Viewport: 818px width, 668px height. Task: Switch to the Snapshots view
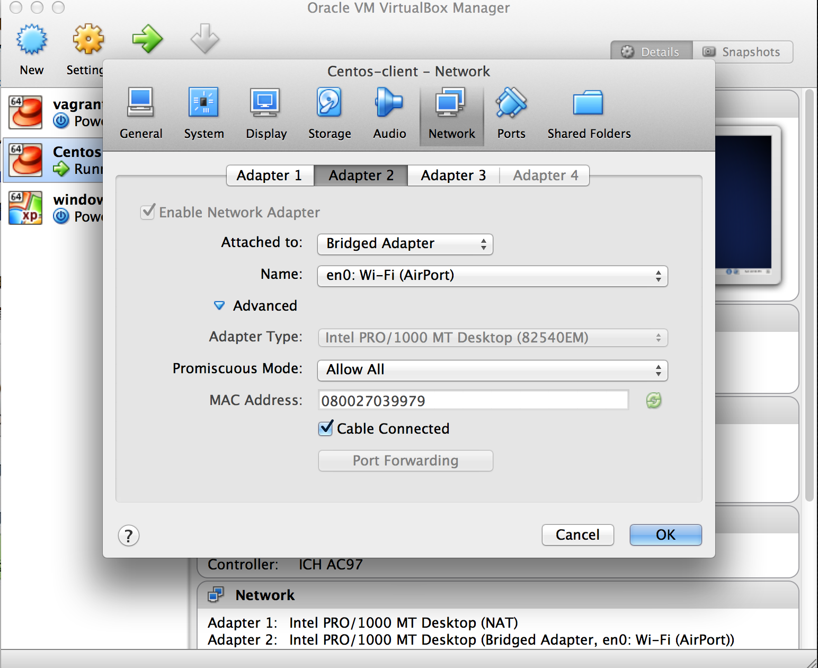tap(743, 52)
